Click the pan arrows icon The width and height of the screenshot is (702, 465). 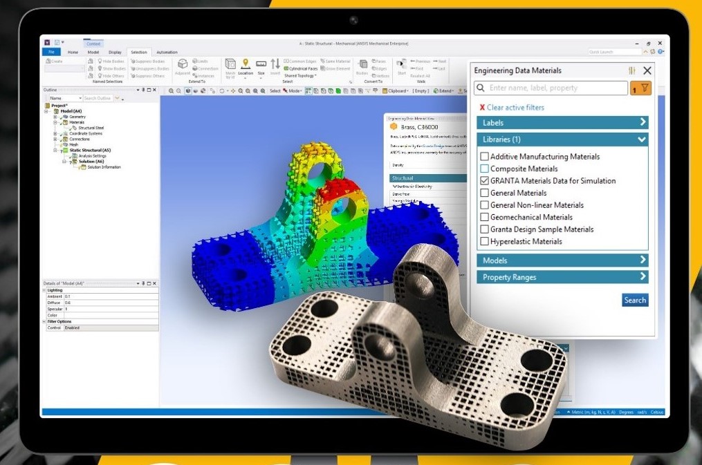point(233,91)
